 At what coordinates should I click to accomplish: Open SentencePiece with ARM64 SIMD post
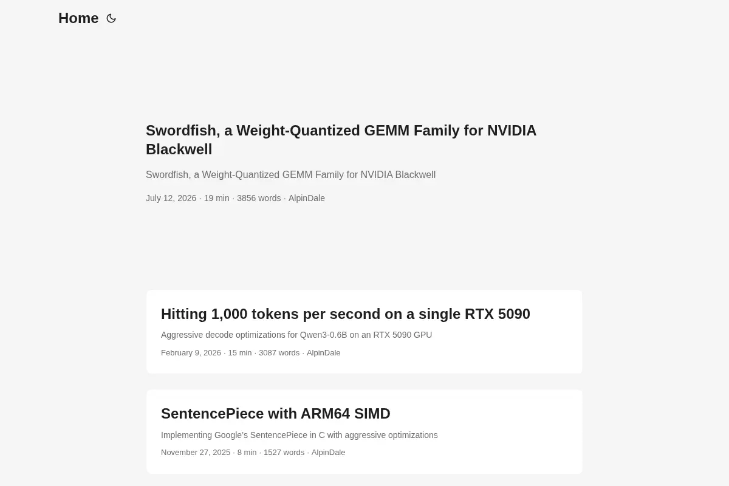pos(276,414)
